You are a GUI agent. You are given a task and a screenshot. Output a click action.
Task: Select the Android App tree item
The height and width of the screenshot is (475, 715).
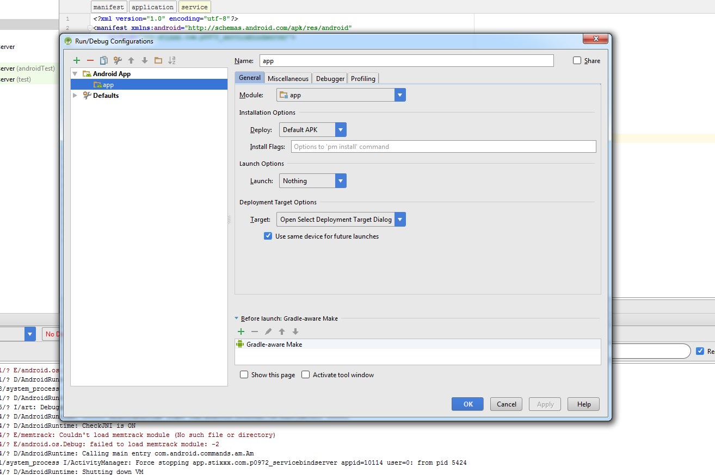(x=112, y=73)
